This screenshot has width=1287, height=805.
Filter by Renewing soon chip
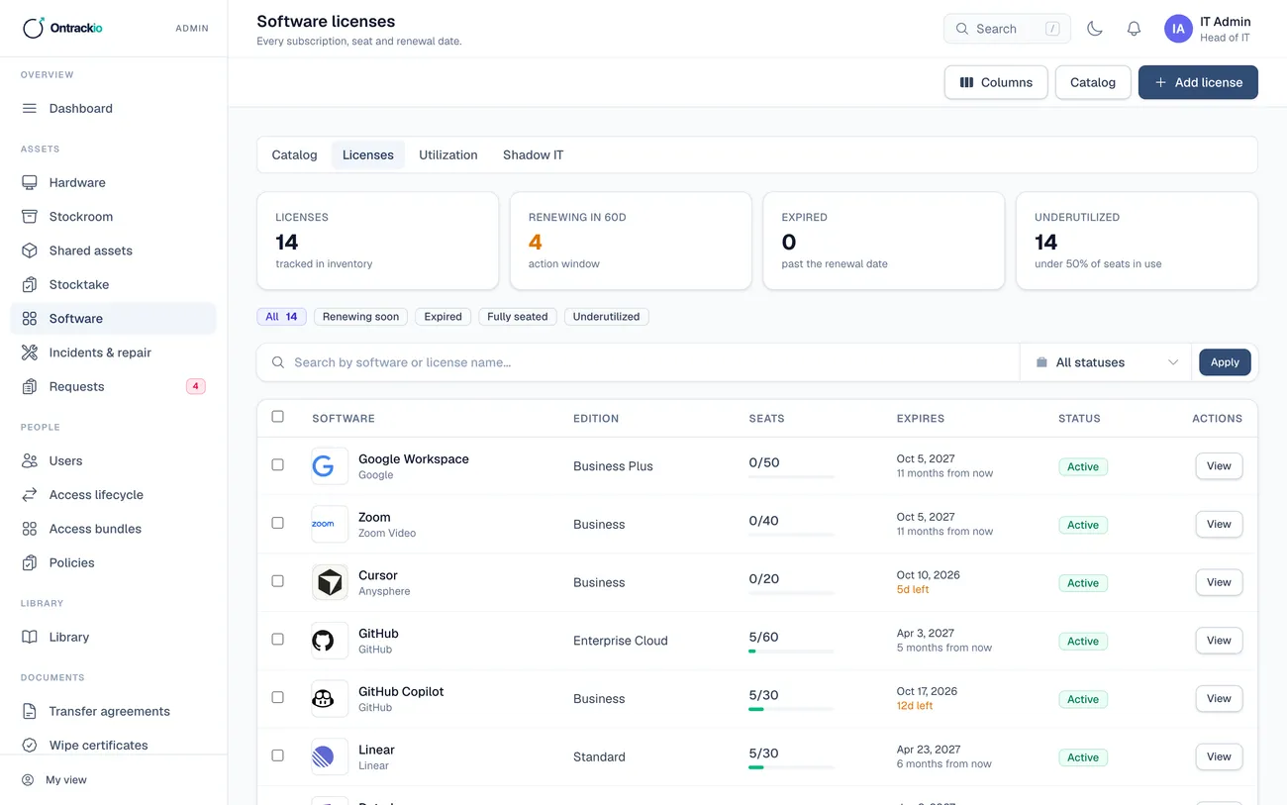point(360,317)
